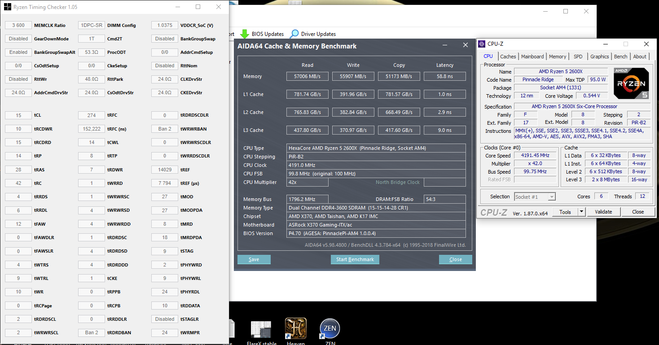
Task: Click the tREF value field 14029
Action: pyautogui.click(x=164, y=170)
